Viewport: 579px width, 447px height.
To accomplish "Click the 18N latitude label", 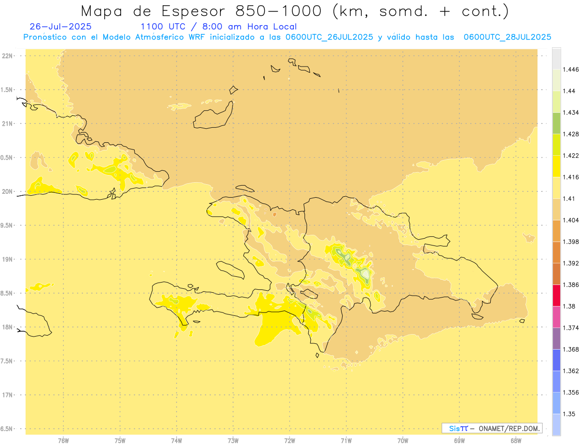I will point(7,327).
